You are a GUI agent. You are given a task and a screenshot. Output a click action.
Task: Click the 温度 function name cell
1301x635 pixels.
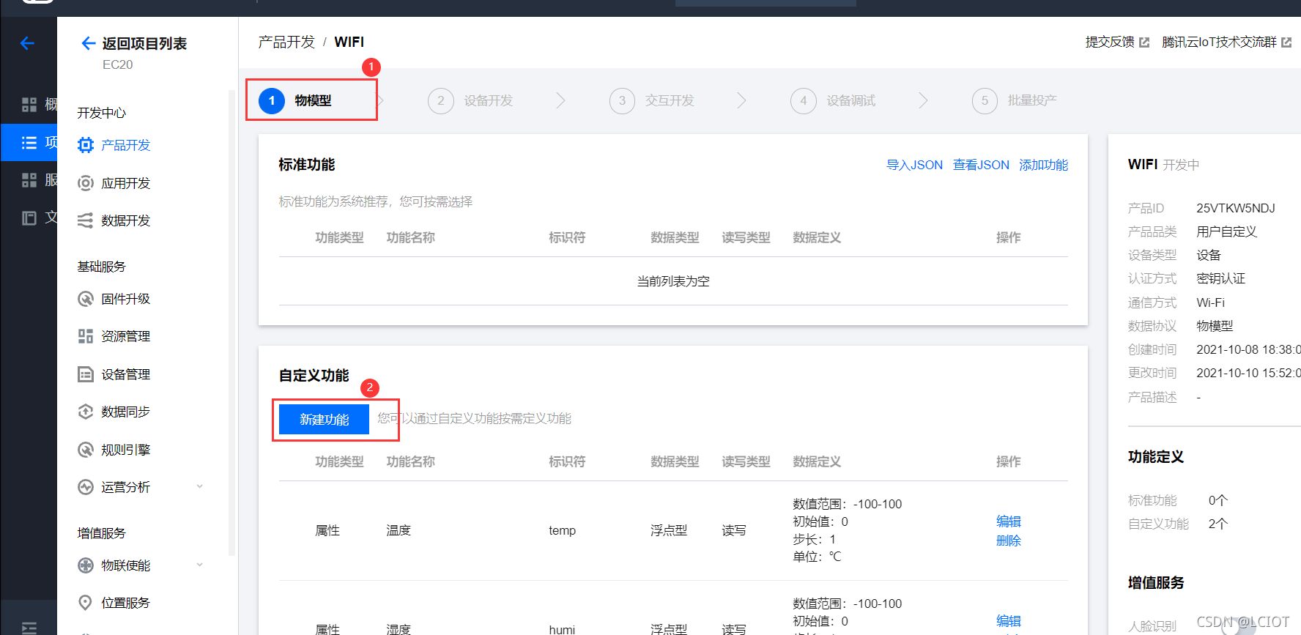pyautogui.click(x=399, y=530)
